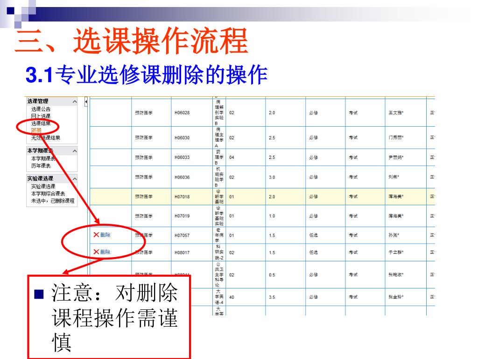Open 无效选课结果 in the sidebar
Screen dimensions: 478x359
click(x=46, y=138)
